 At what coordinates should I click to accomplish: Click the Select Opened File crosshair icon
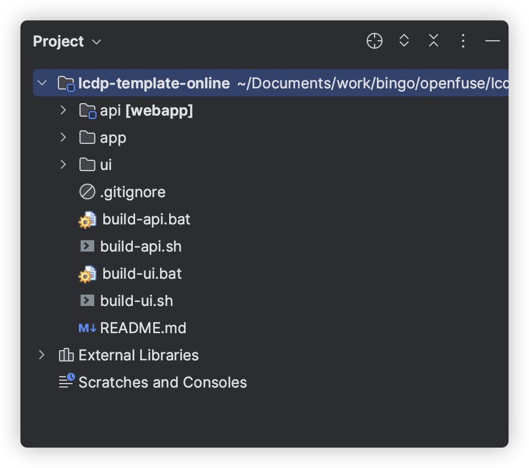[x=375, y=41]
